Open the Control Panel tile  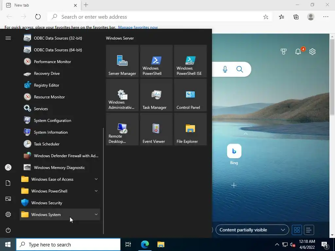[190, 95]
